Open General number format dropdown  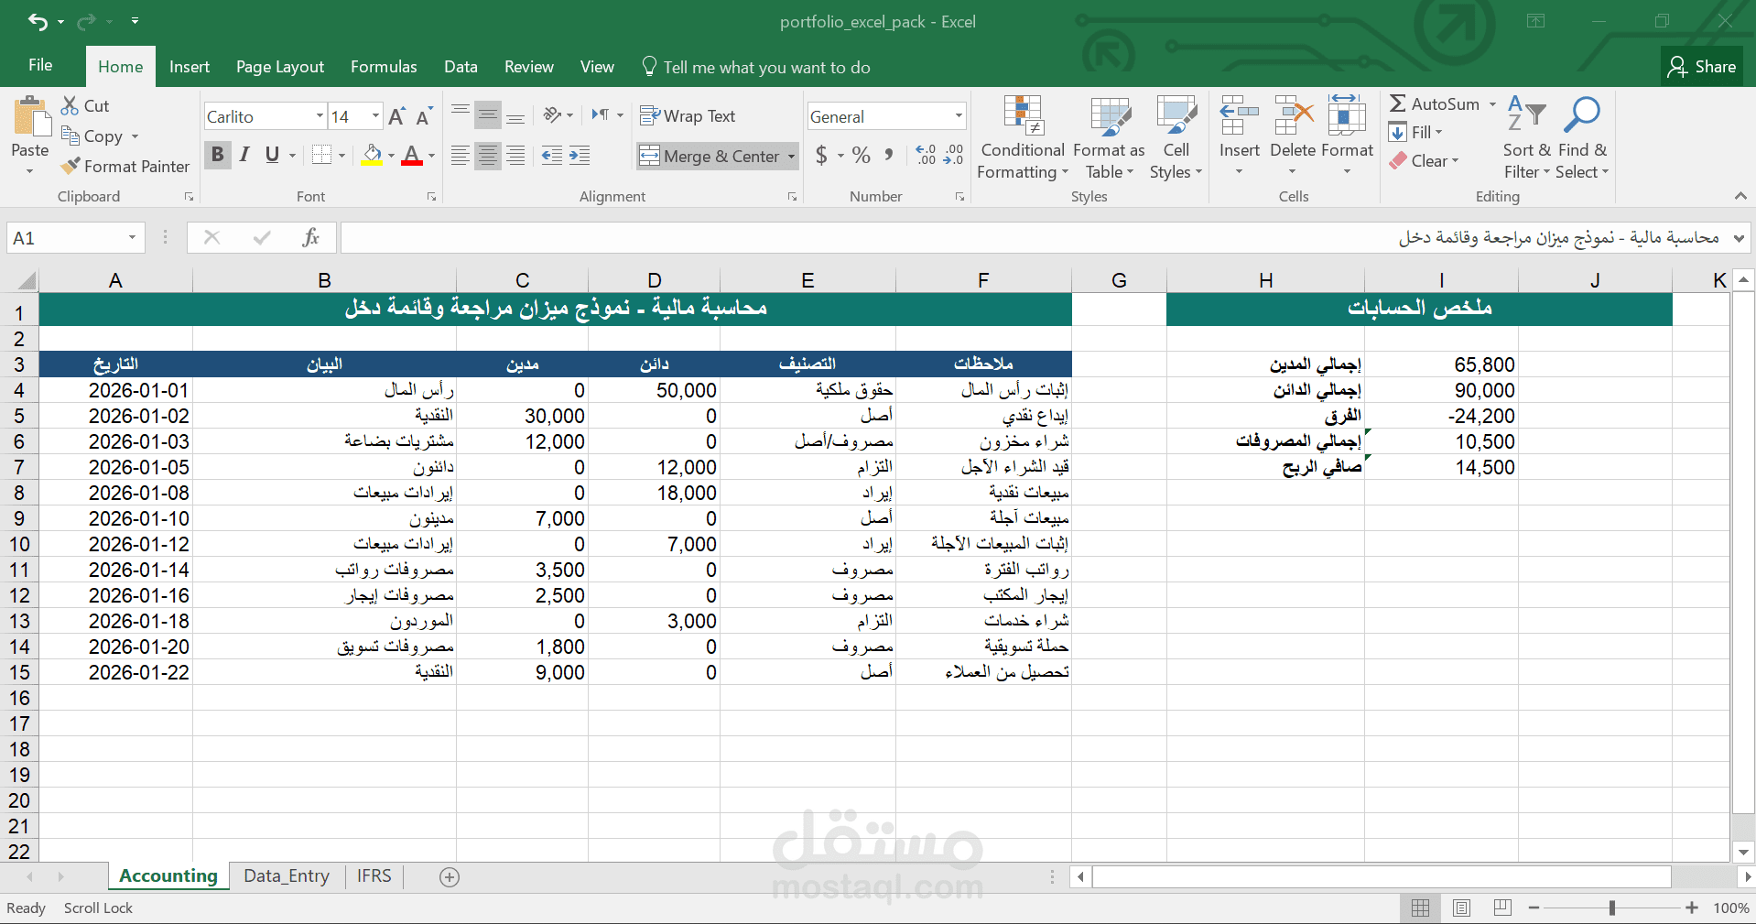(959, 116)
